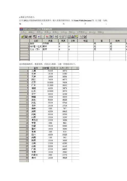The image size is (127, 181).
Task: Select the 人口（万）variable name cell
Action: click(x=36, y=50)
